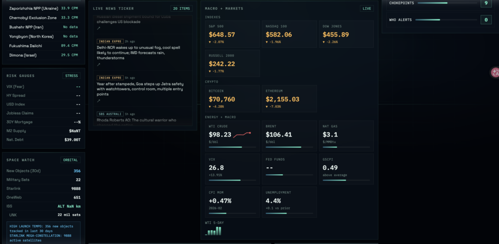Click the STRESS badge in Risk Gauges
This screenshot has width=499, height=244.
click(x=71, y=76)
